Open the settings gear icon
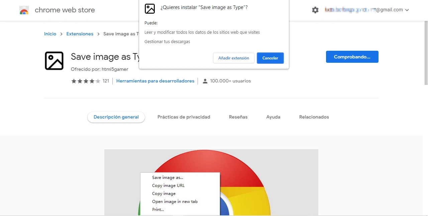428x216 pixels. tap(315, 10)
